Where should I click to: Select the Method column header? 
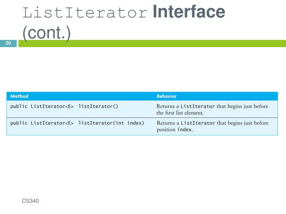pyautogui.click(x=19, y=96)
